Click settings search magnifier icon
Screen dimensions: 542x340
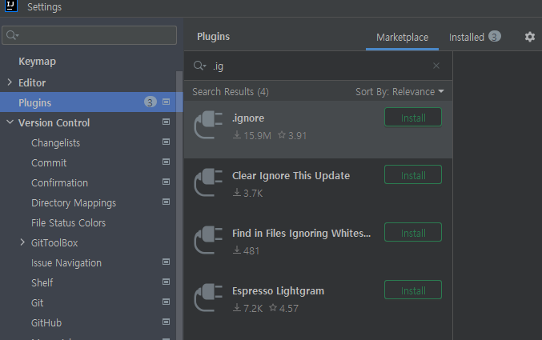13,35
